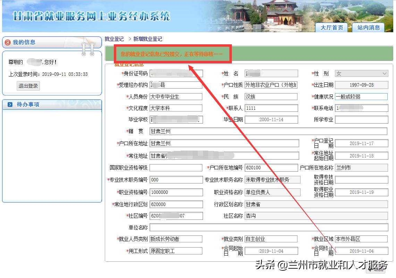Click the 联系人 field containing 1111
396x278 pixels.
point(271,108)
